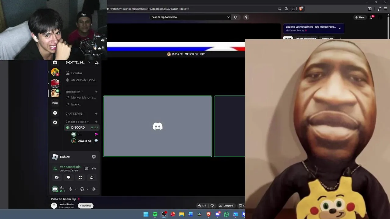Image resolution: width=390 pixels, height=219 pixels.
Task: Open the audio output options chevron
Action: (x=87, y=189)
